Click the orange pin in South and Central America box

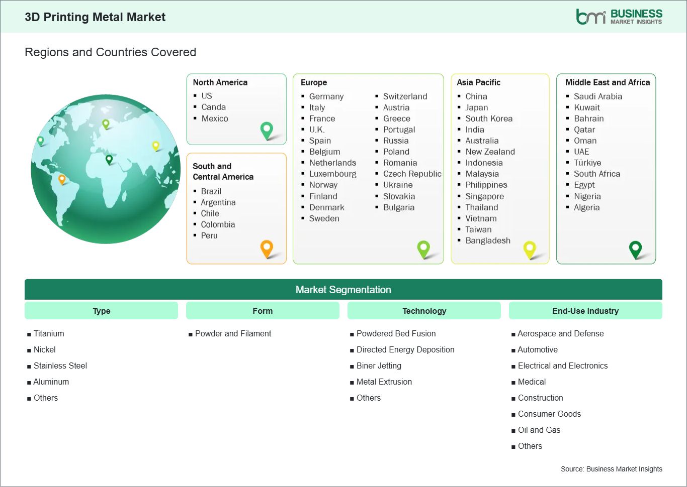(x=267, y=248)
